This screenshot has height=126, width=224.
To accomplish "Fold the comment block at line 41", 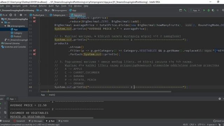I will point(39,62).
